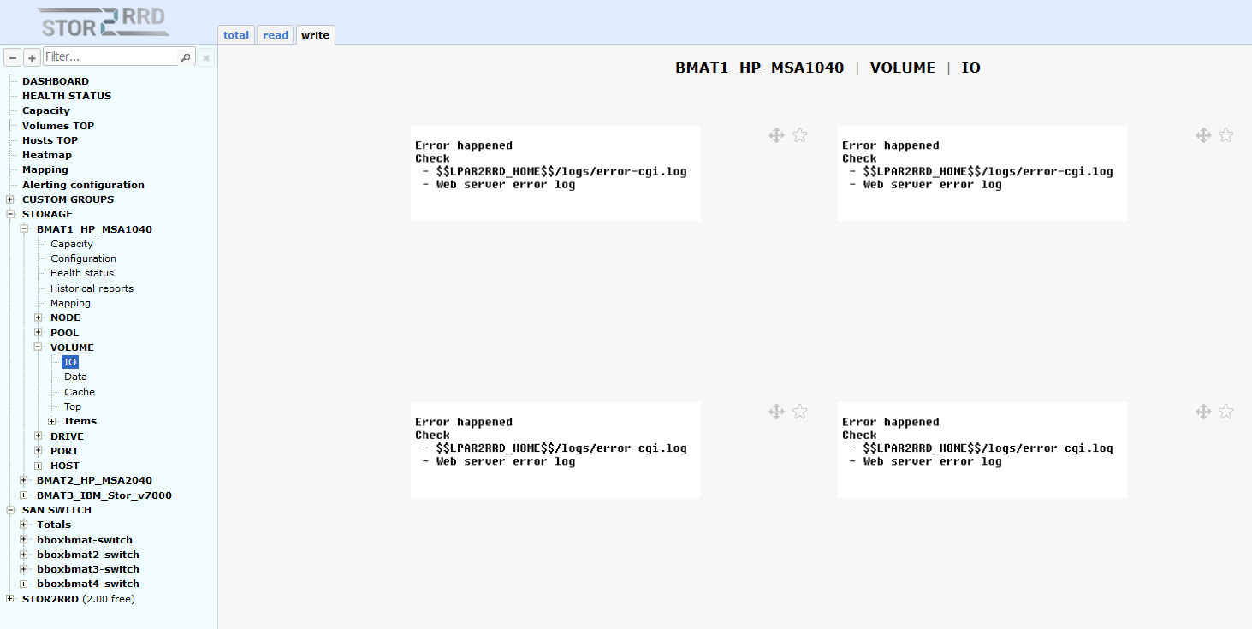Open Capacity under BMAT1_HP_MSA1040
Screen dimensions: 1252x629
coord(72,244)
